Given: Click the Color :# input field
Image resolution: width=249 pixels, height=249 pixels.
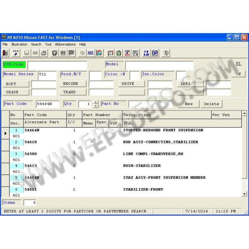Looking at the screenshot, I should click(134, 75).
